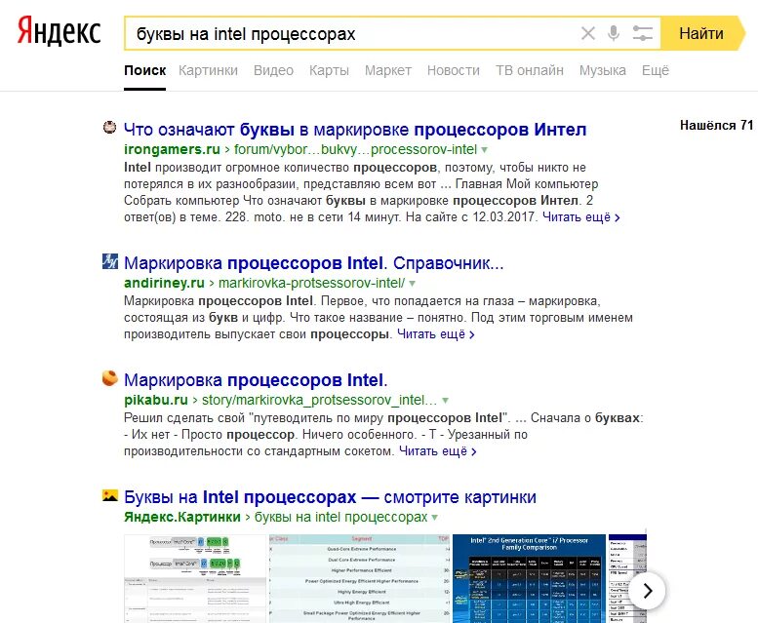
Task: Select the Поиск tab
Action: [x=145, y=70]
